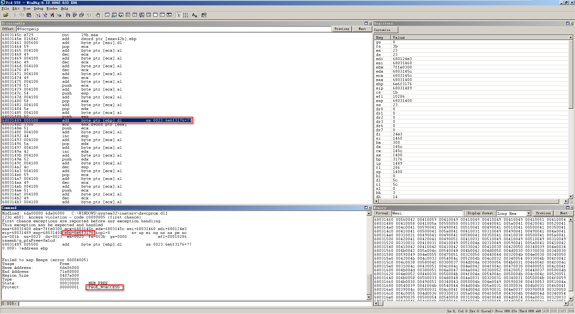Click the Break execution icon

[x=59, y=15]
